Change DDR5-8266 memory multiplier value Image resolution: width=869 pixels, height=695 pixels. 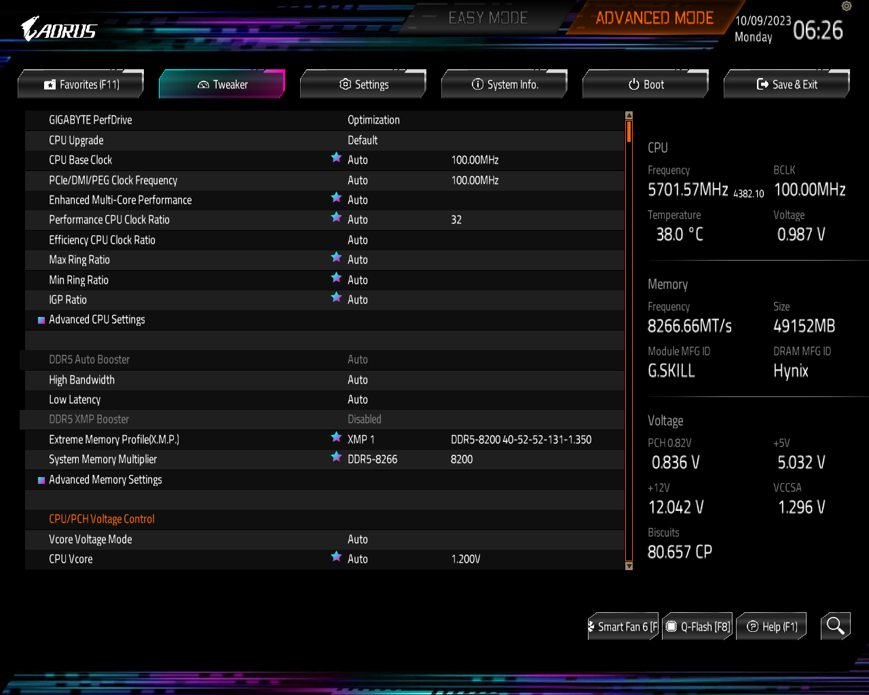pyautogui.click(x=373, y=459)
